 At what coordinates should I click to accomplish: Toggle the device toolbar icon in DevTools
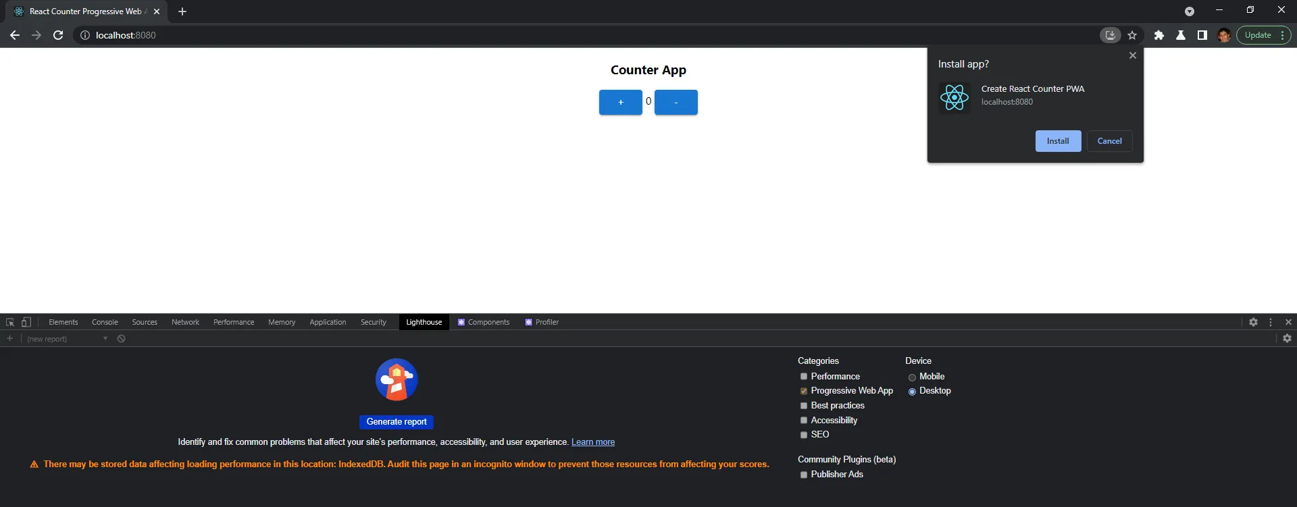point(26,322)
